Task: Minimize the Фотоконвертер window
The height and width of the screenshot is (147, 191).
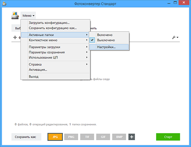Action: [x=169, y=3]
